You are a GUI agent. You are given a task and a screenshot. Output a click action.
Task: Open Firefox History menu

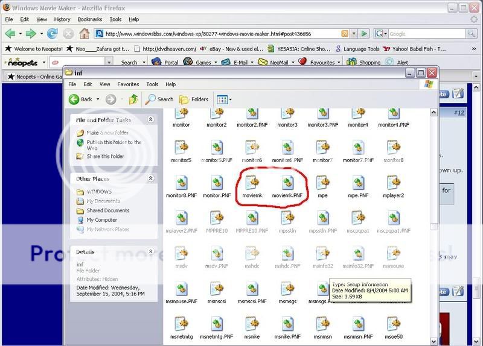pyautogui.click(x=62, y=19)
